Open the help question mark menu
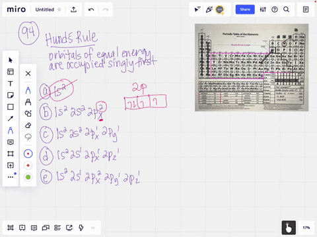Screen dimensions: 317x237 pyautogui.click(x=275, y=9)
